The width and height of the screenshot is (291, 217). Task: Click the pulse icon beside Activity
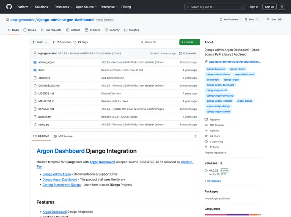(x=206, y=131)
